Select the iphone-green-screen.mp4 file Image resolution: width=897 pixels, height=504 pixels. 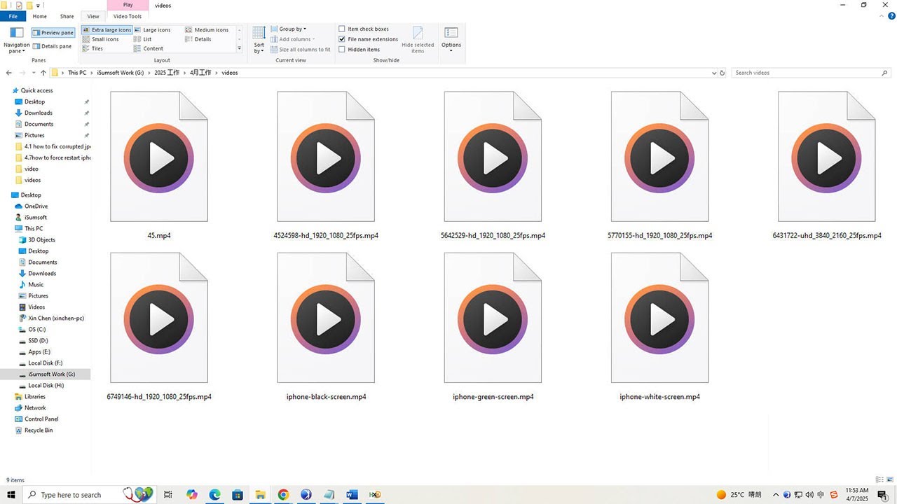493,327
